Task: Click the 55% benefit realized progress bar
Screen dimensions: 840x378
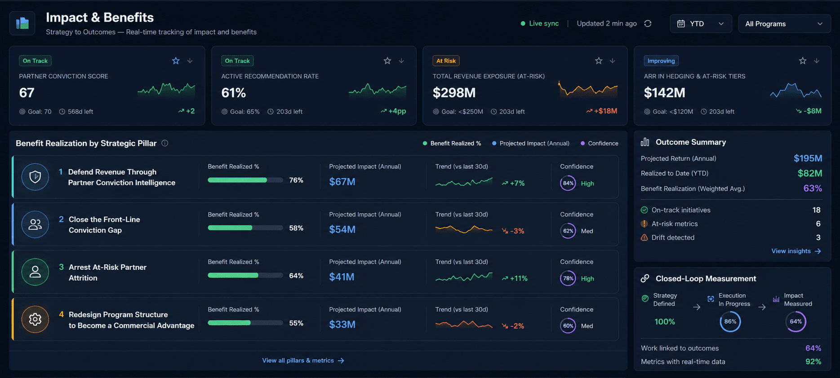Action: tap(245, 323)
